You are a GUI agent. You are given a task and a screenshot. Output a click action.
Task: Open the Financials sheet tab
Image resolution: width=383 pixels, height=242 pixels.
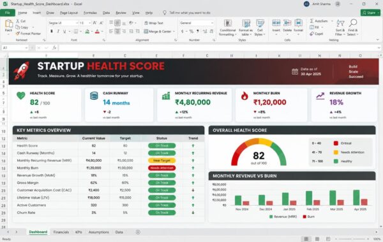click(61, 232)
